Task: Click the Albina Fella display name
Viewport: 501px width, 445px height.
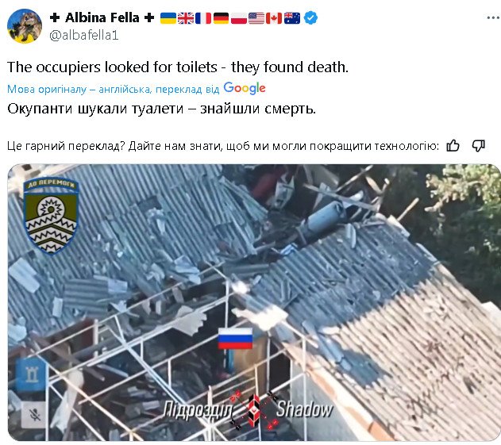Action: (102, 17)
